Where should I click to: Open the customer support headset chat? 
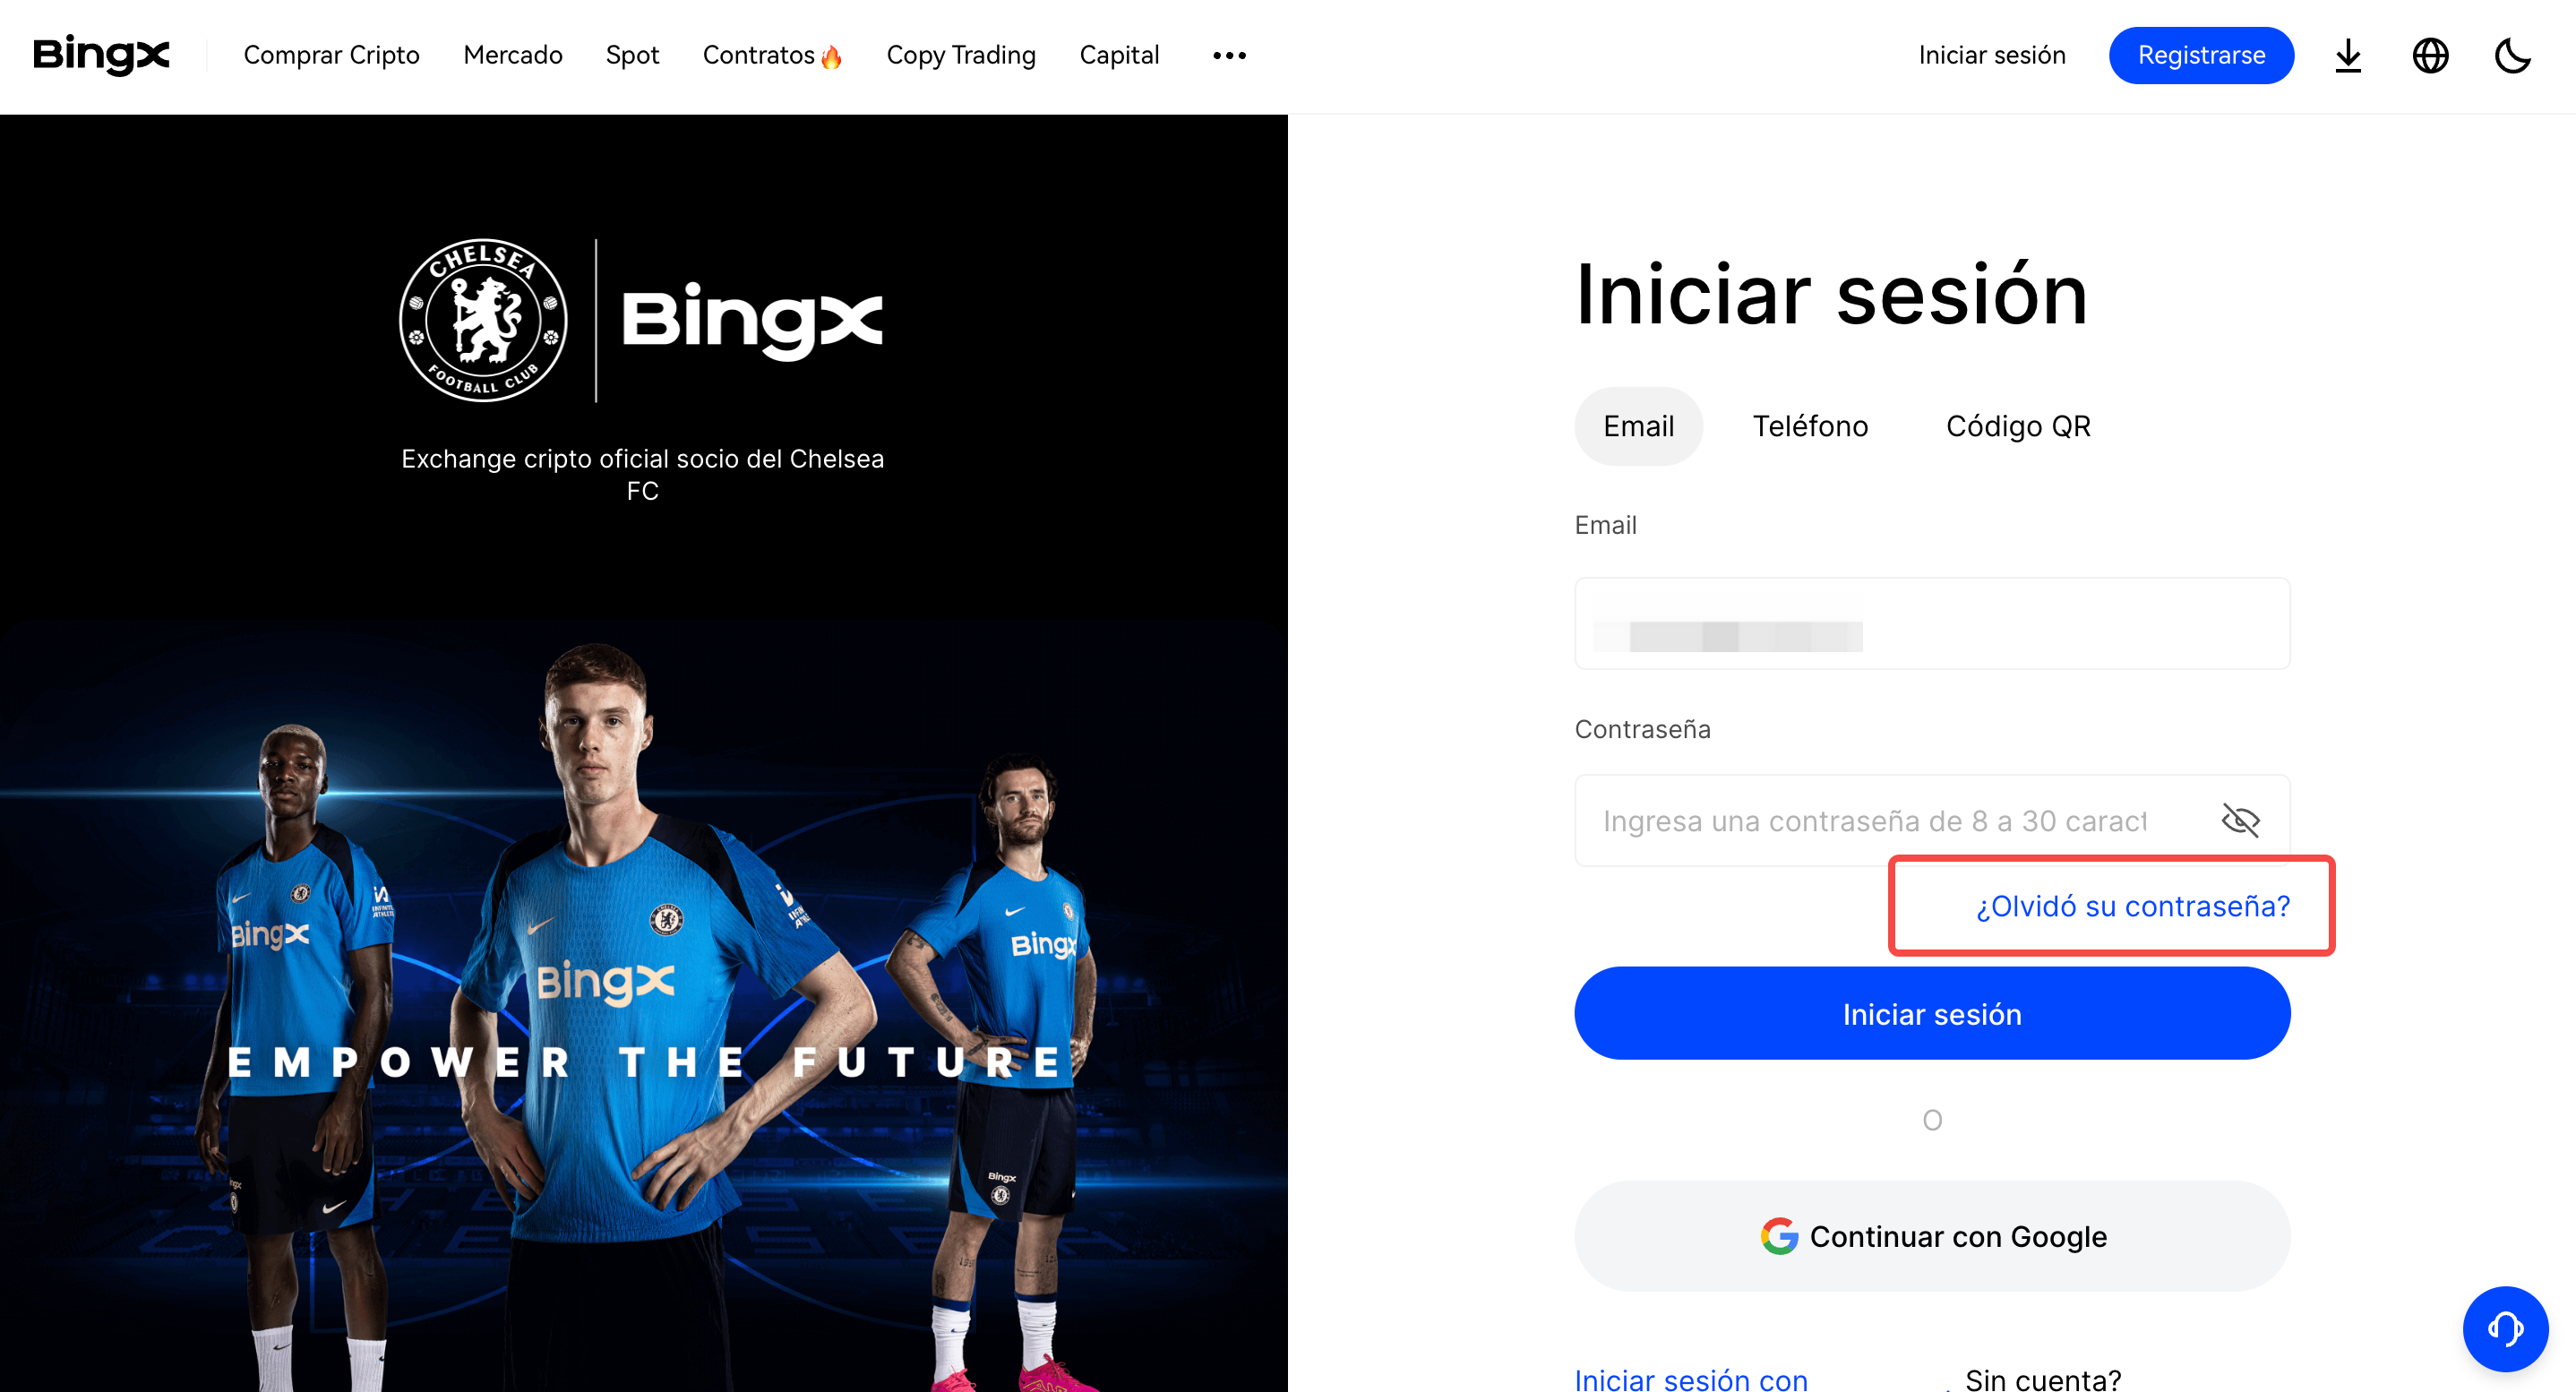coord(2505,1328)
